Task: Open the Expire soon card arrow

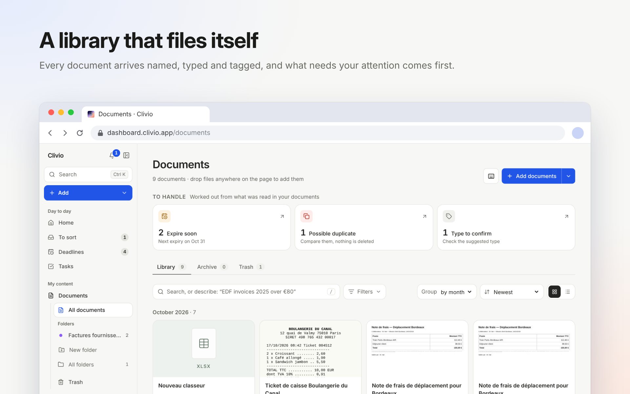Action: click(x=282, y=216)
